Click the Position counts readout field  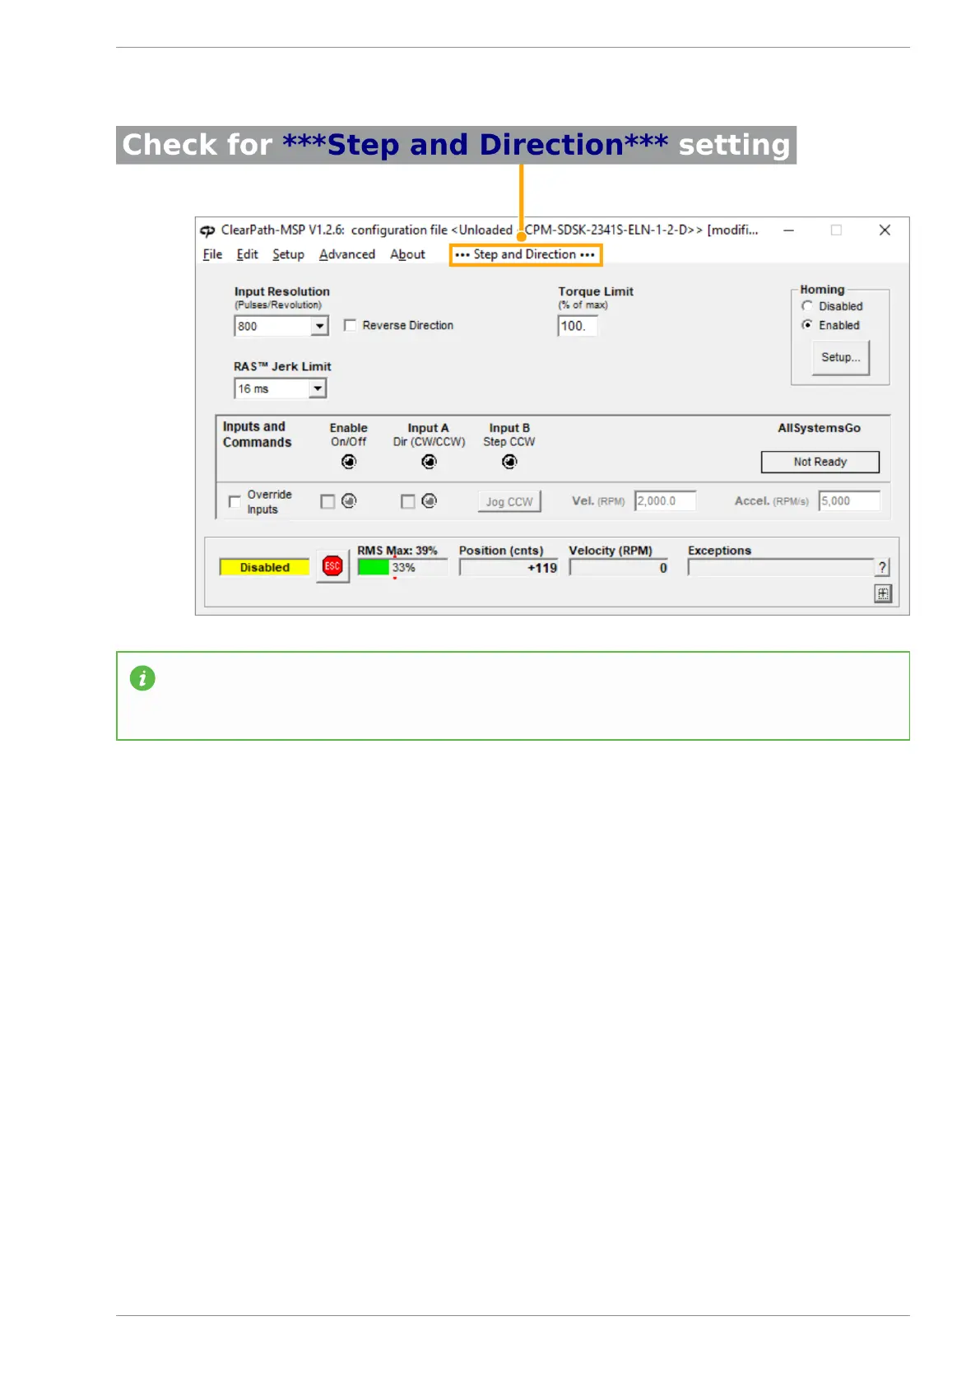[x=509, y=568]
